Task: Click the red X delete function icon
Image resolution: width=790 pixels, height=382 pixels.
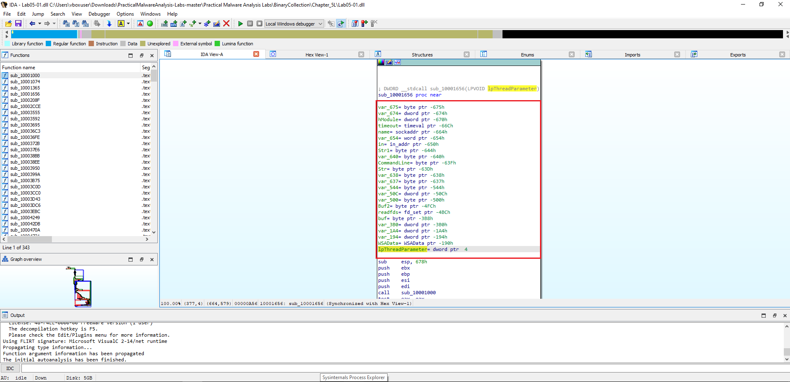Action: 227,23
